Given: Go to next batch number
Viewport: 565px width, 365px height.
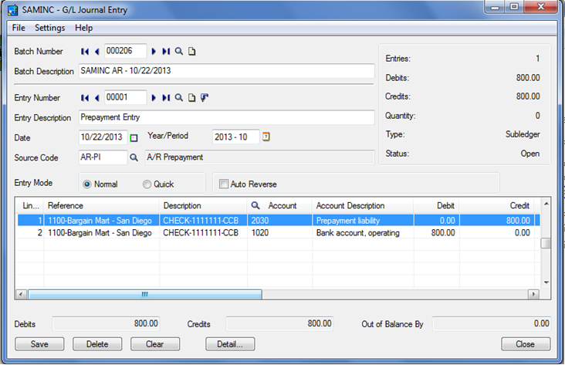Looking at the screenshot, I should [x=154, y=52].
